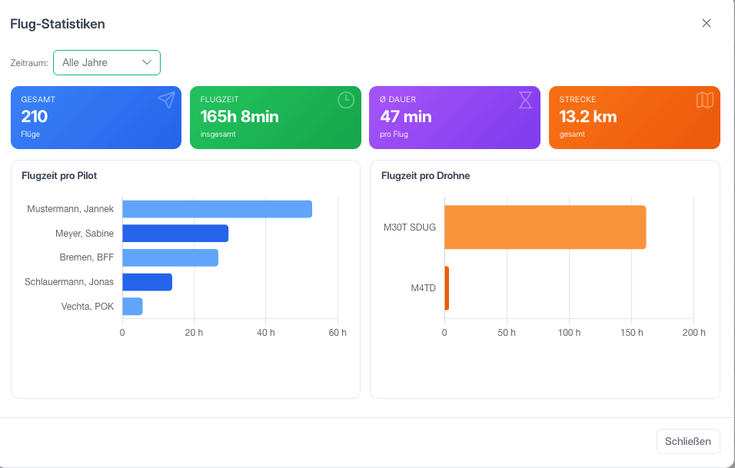Click the clock icon on Flugzeit card

[346, 100]
